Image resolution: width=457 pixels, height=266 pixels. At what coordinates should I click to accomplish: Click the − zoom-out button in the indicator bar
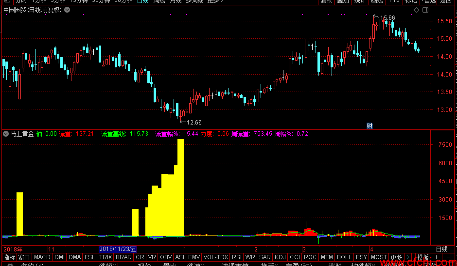448,257
